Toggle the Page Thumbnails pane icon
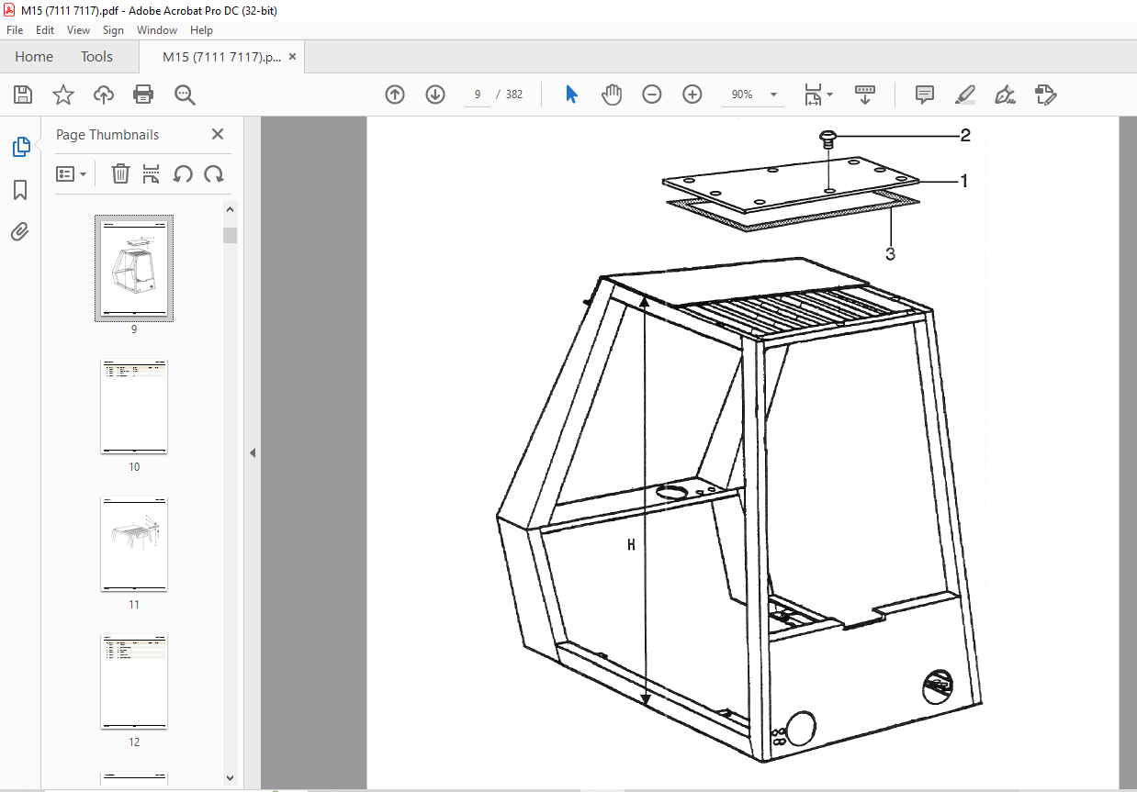1137x792 pixels. [20, 147]
